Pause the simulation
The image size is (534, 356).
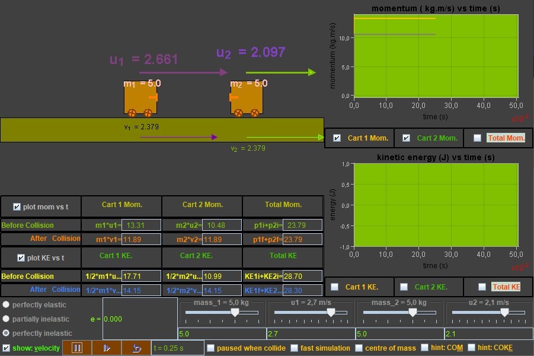pos(77,348)
